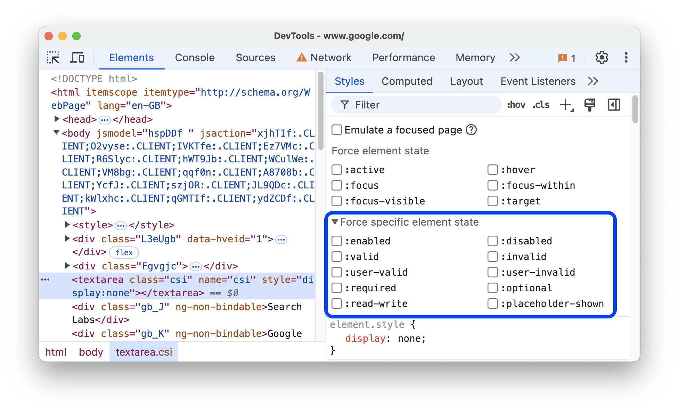This screenshot has height=413, width=679.
Task: Switch to the Computed styles tab
Action: pyautogui.click(x=407, y=81)
